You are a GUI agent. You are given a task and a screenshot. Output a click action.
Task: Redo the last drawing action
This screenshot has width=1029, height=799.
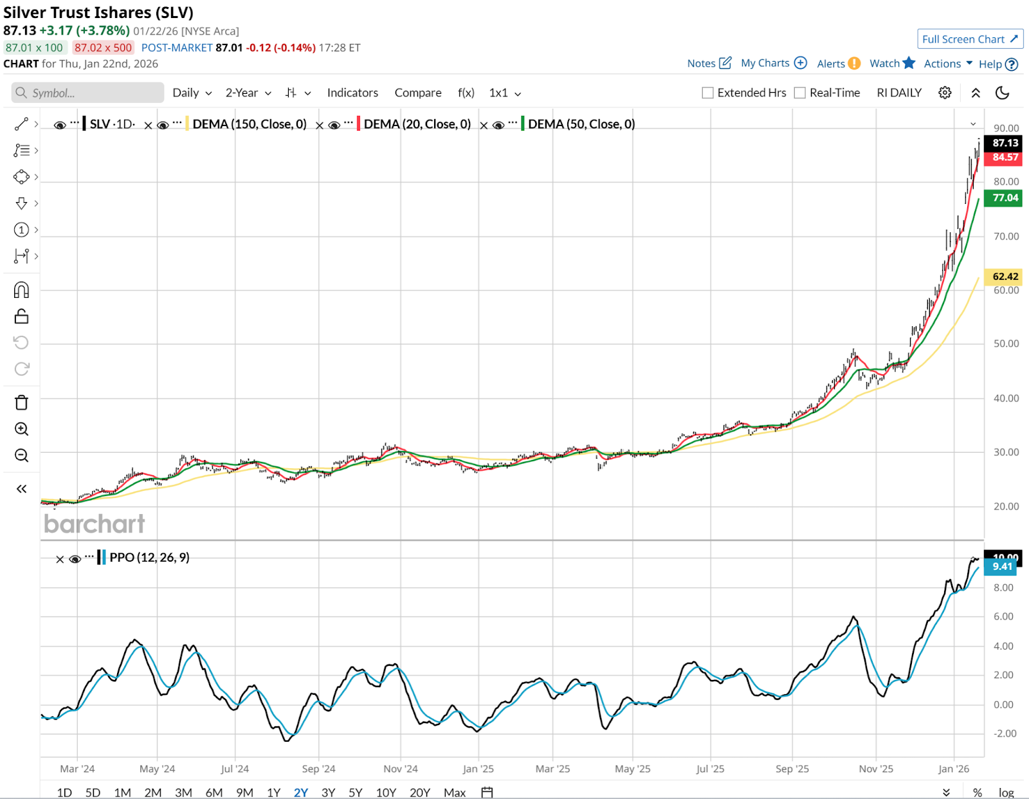pos(21,369)
